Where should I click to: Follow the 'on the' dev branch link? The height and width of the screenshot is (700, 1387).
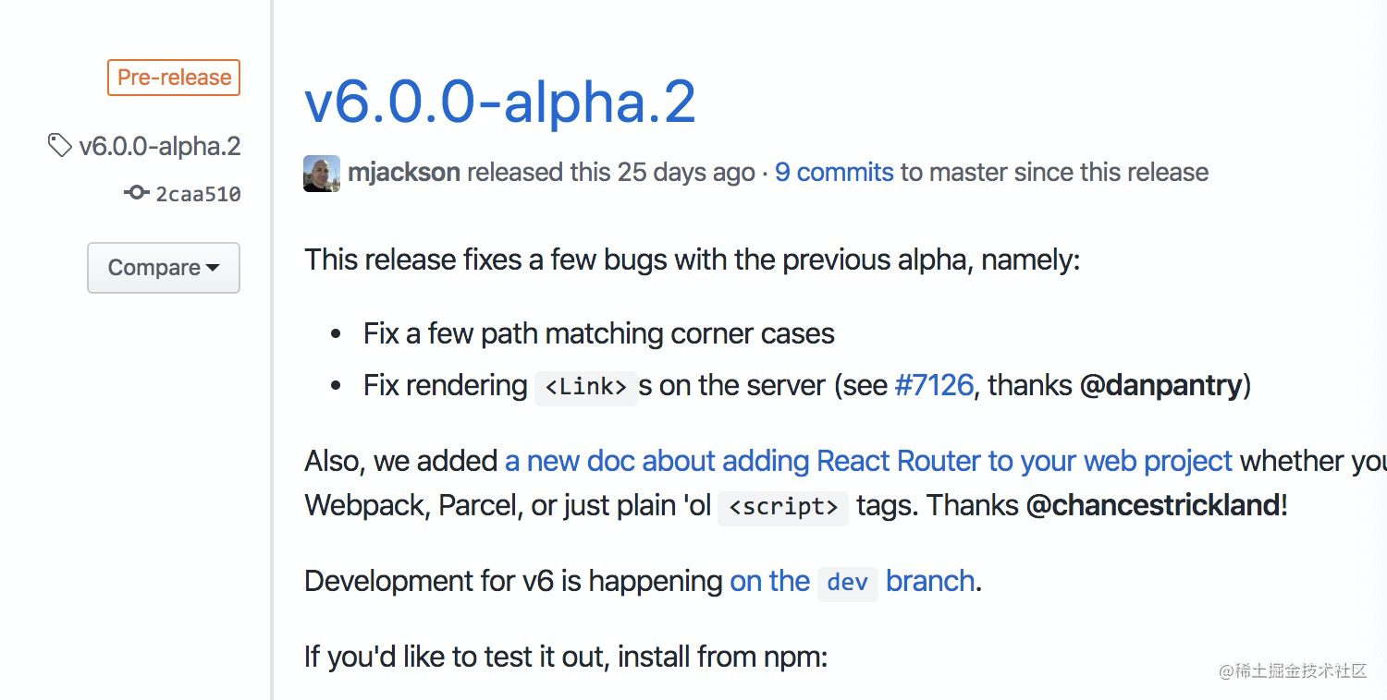[769, 581]
